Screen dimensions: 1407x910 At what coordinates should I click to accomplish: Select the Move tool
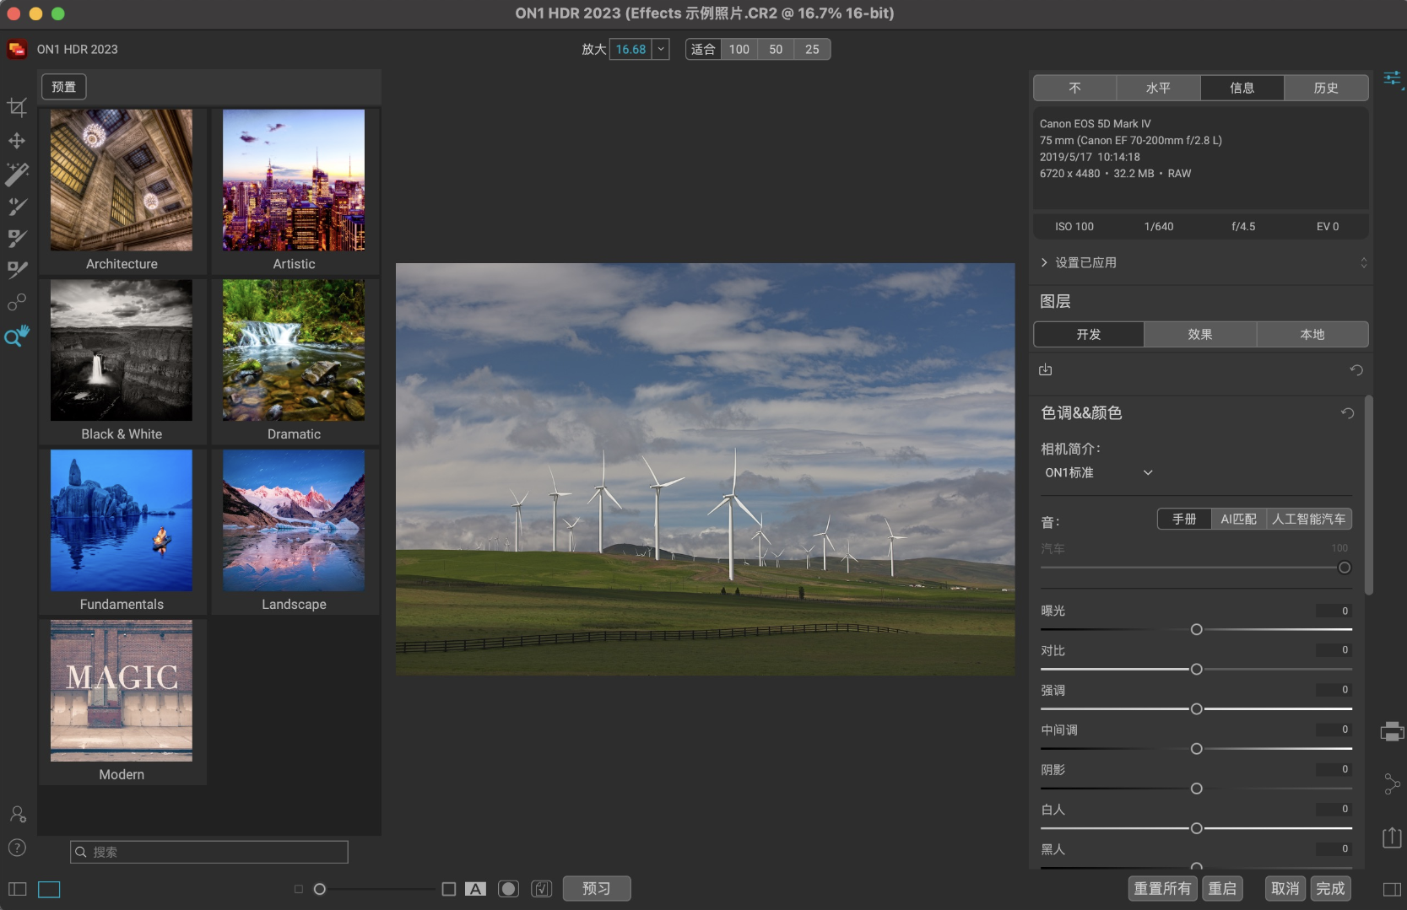tap(17, 141)
